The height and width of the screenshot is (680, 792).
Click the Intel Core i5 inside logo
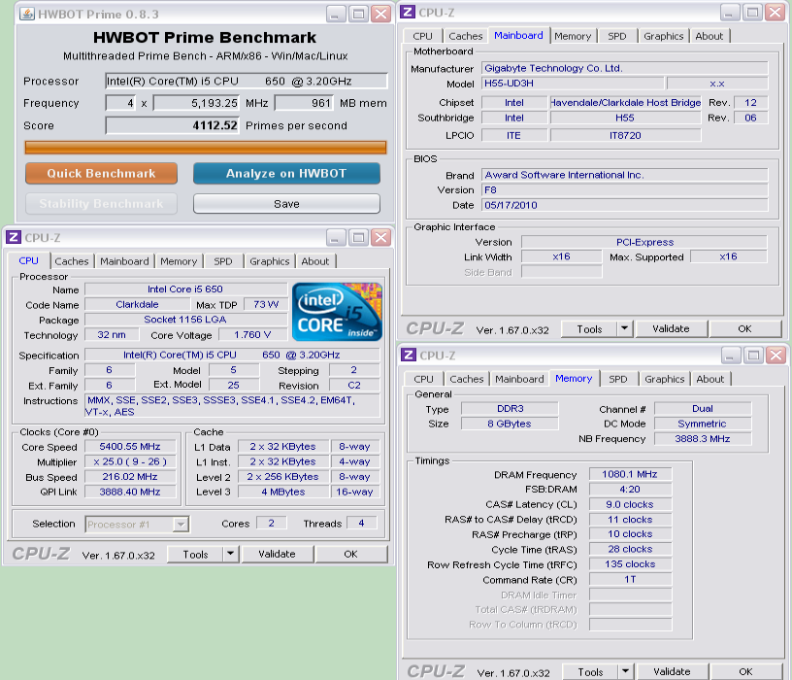pyautogui.click(x=337, y=312)
